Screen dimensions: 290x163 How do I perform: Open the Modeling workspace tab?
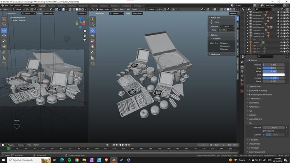pos(51,6)
